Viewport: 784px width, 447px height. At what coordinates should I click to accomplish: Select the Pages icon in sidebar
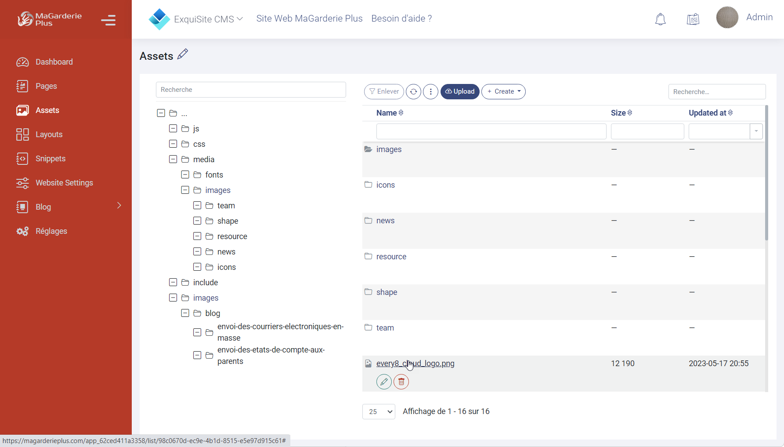click(22, 86)
